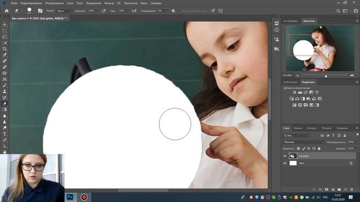Open the Файл menu
This screenshot has width=360, height=202.
coord(14,3)
